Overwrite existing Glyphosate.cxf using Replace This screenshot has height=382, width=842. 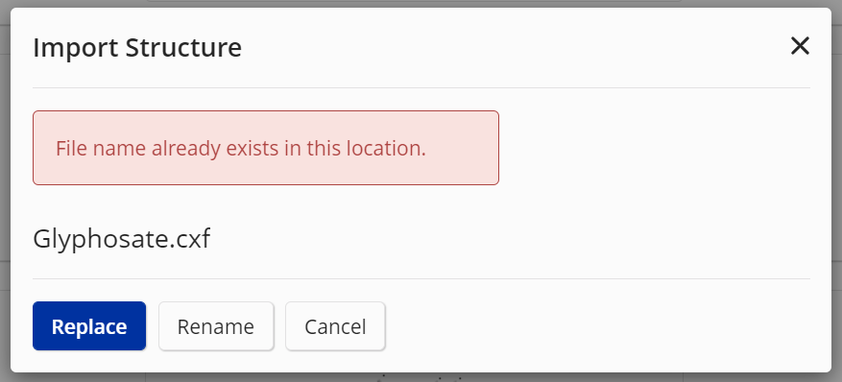89,326
